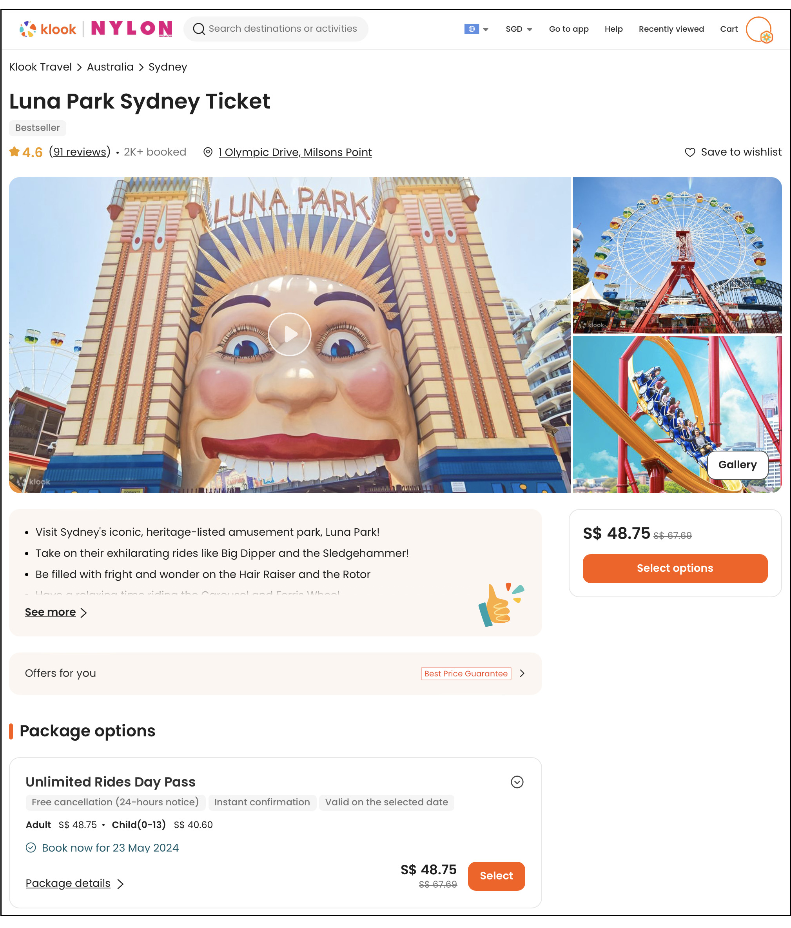Open the Help menu item

[613, 29]
